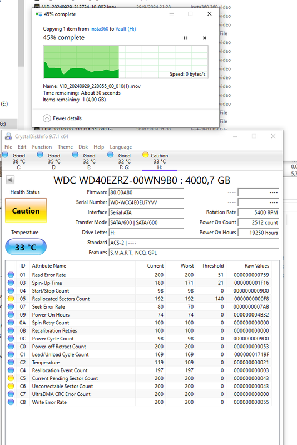Image resolution: width=297 pixels, height=445 pixels.
Task: Click the status icon for Start/Stop Count
Action: pyautogui.click(x=11, y=290)
